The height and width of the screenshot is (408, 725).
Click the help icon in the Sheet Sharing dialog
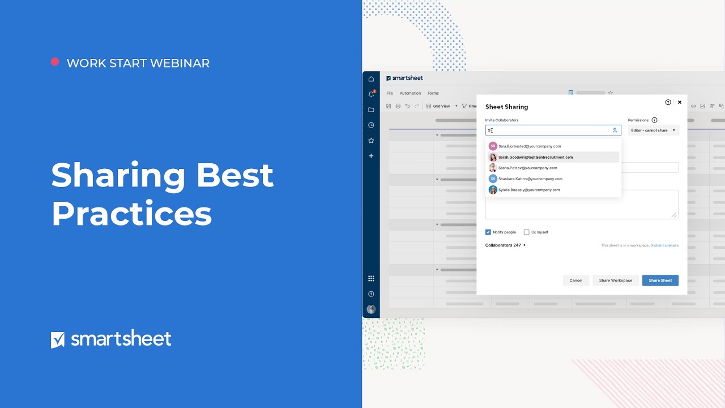668,103
